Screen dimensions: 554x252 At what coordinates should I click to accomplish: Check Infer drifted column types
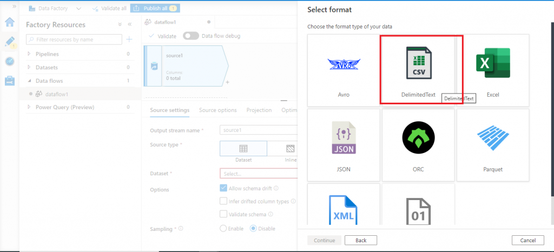(x=223, y=201)
